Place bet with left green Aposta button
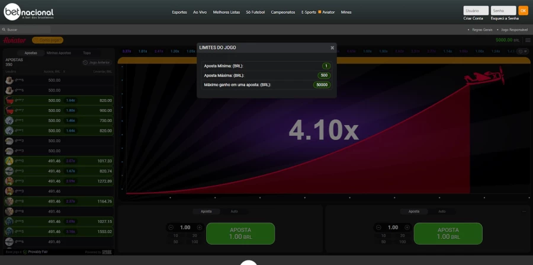This screenshot has width=533, height=265. (240, 234)
